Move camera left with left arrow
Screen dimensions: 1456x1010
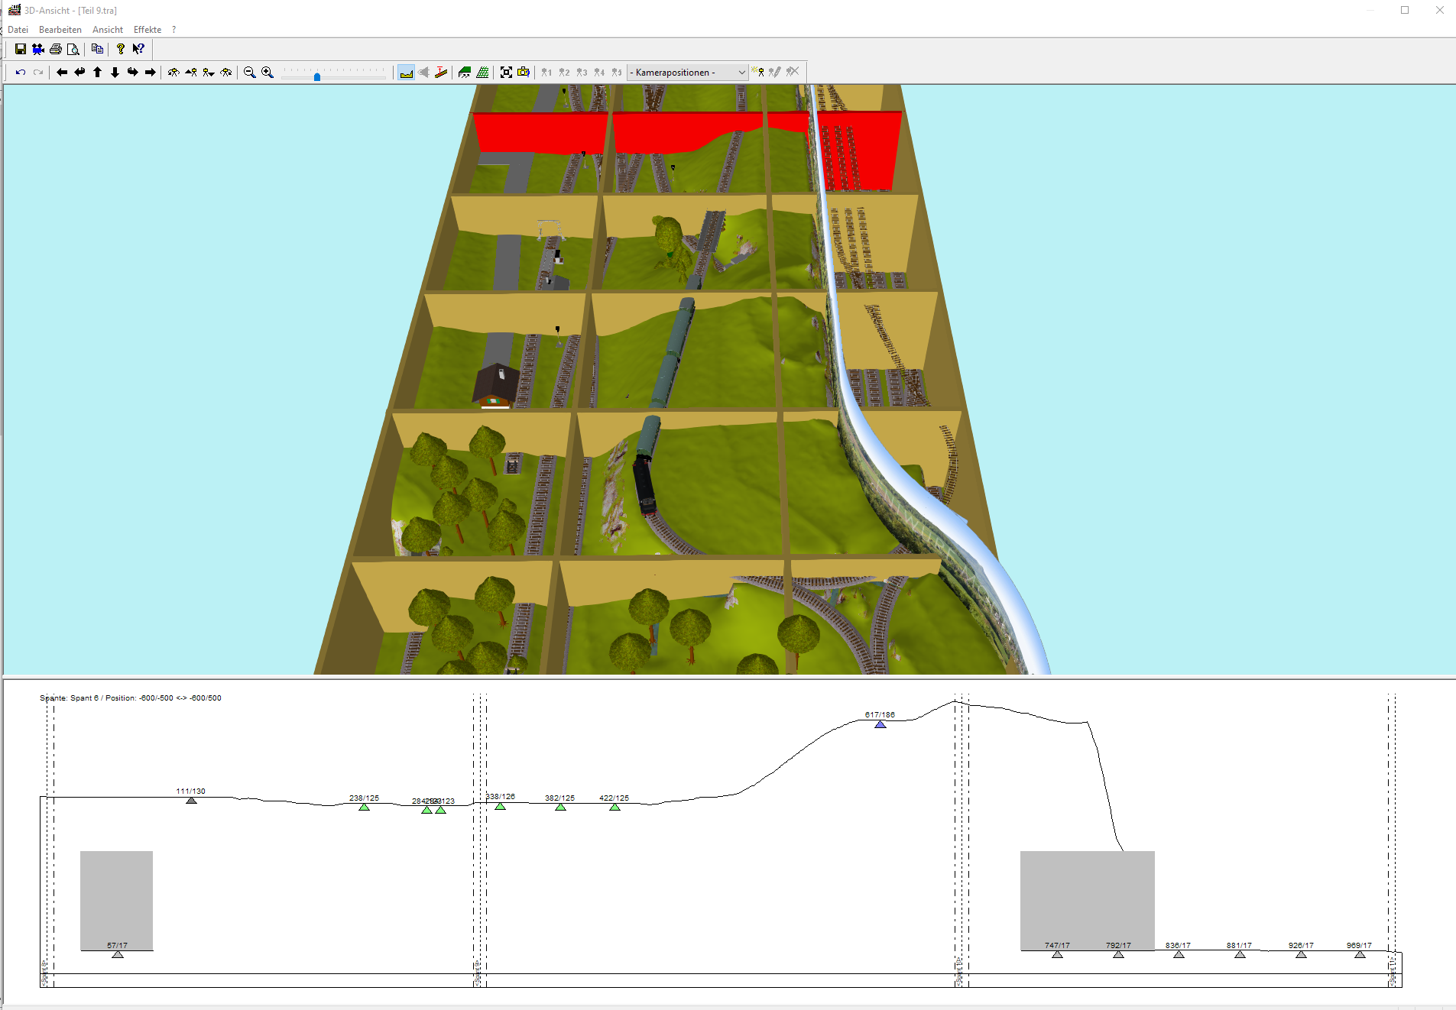pos(62,72)
